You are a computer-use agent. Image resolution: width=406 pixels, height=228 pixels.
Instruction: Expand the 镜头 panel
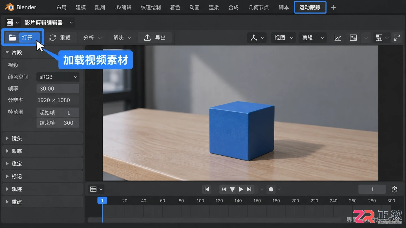(x=42, y=138)
